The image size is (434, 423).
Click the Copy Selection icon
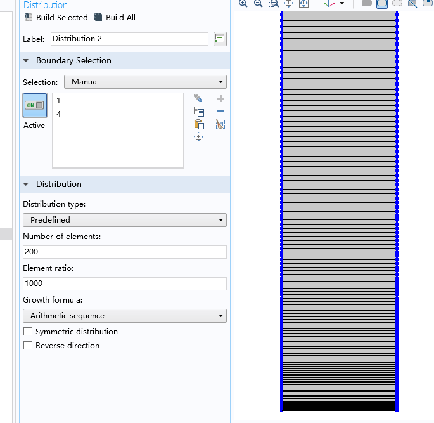(x=199, y=112)
